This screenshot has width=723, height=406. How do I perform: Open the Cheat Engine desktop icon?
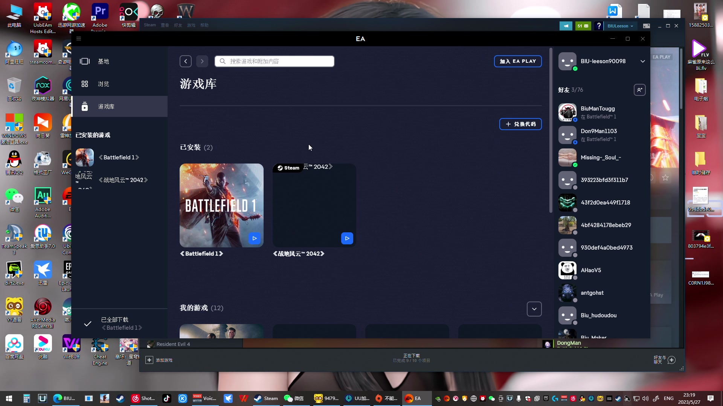point(100,351)
